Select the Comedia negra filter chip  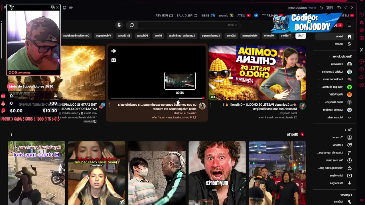point(211,36)
